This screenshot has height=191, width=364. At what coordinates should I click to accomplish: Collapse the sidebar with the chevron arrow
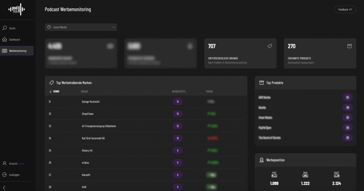4,187
